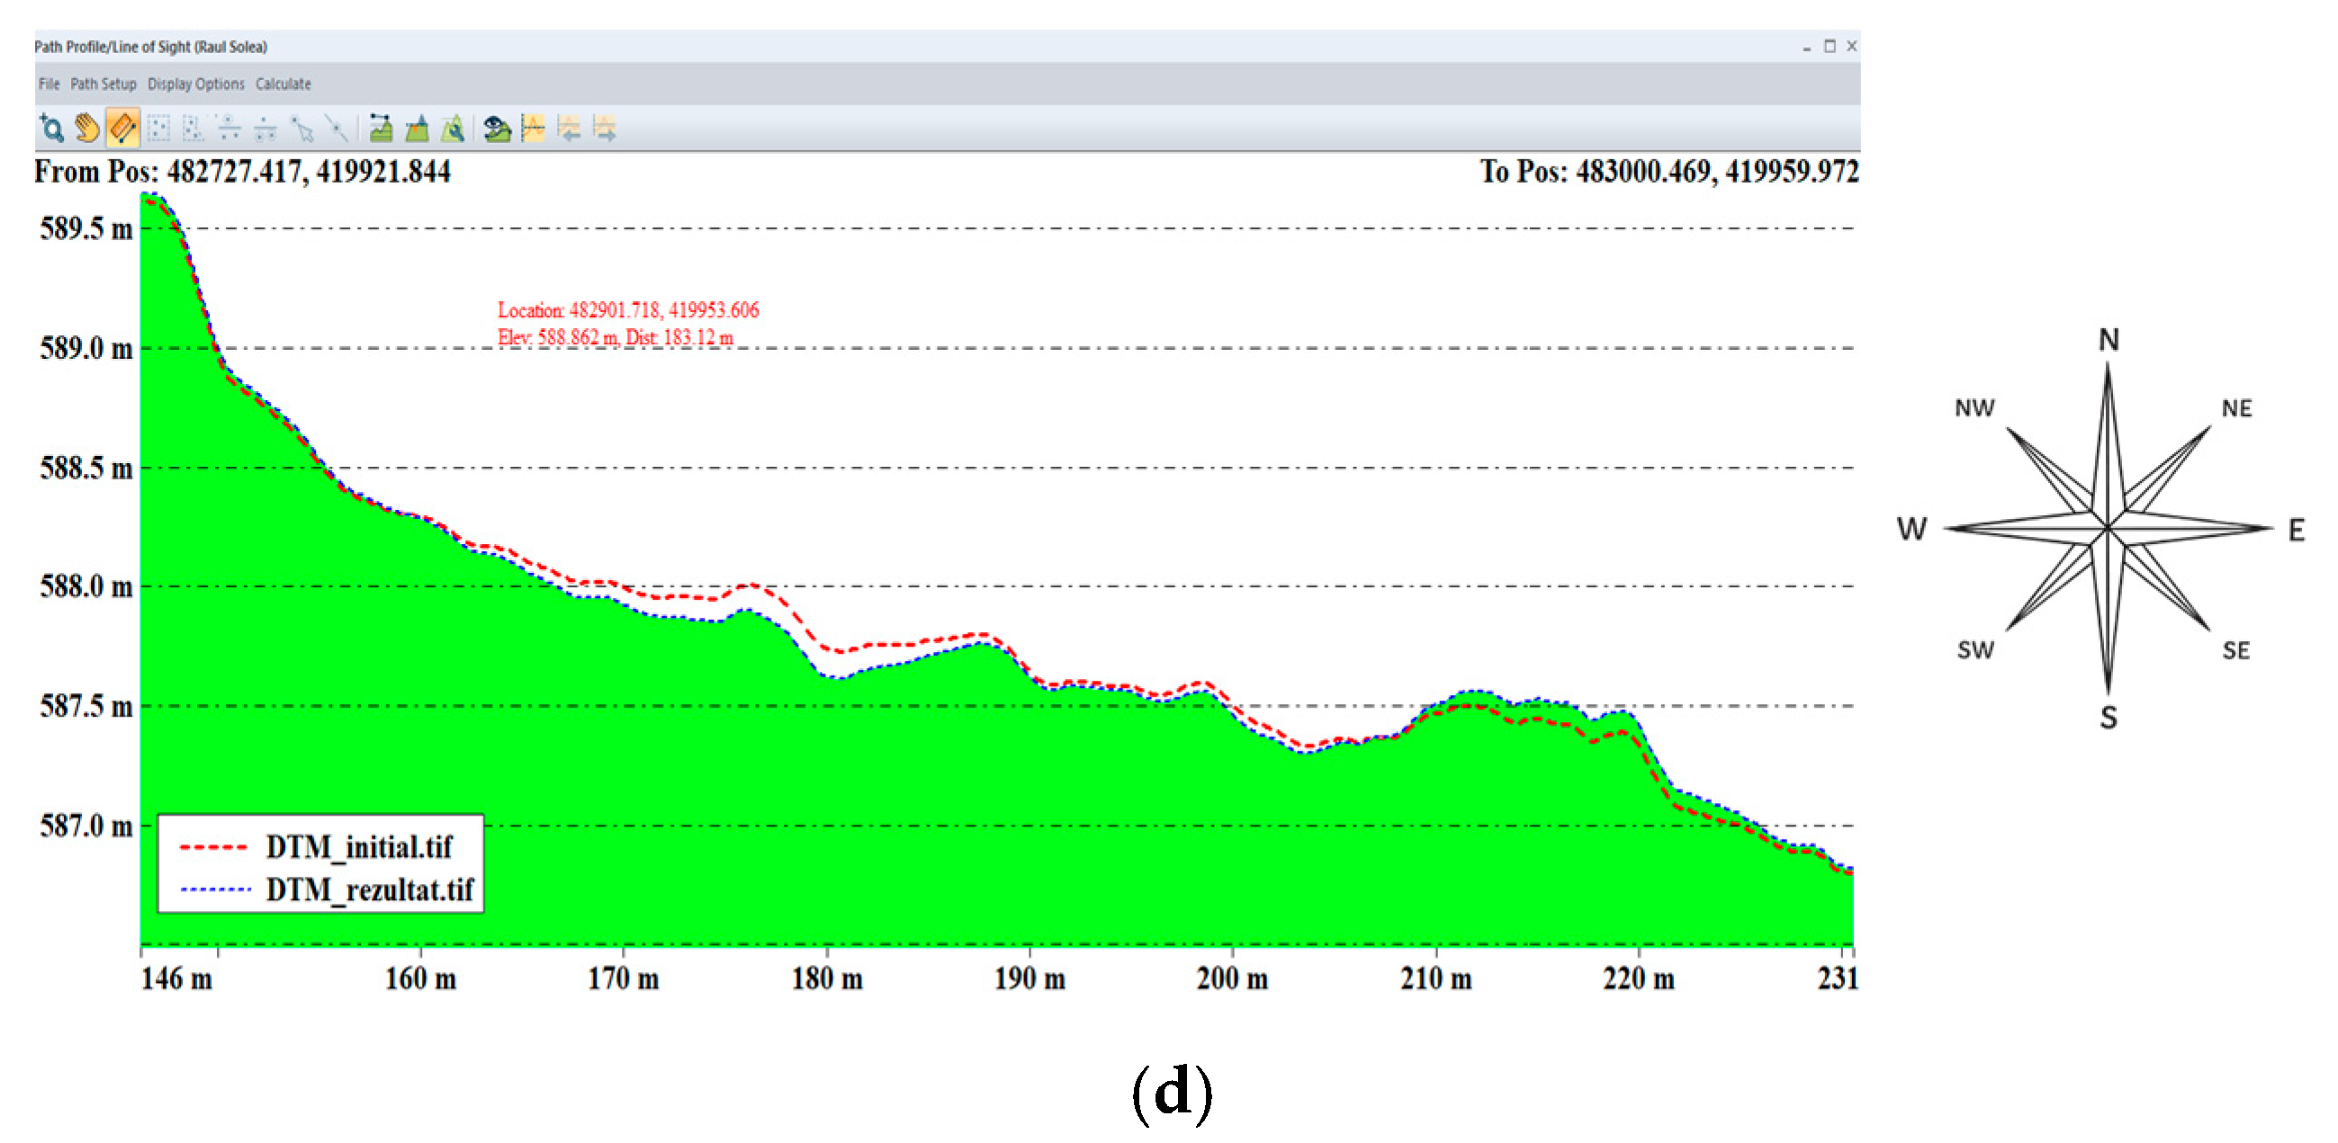
Task: Click the orange profile graph icon
Action: 534,129
